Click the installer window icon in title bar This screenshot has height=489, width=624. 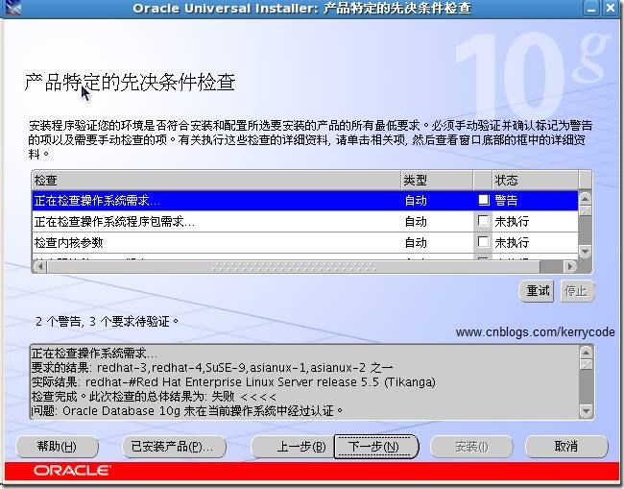coord(12,7)
